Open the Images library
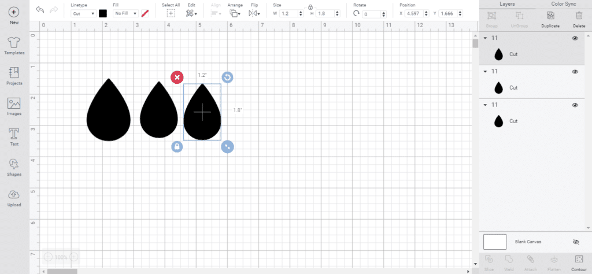Image resolution: width=592 pixels, height=274 pixels. [x=14, y=106]
